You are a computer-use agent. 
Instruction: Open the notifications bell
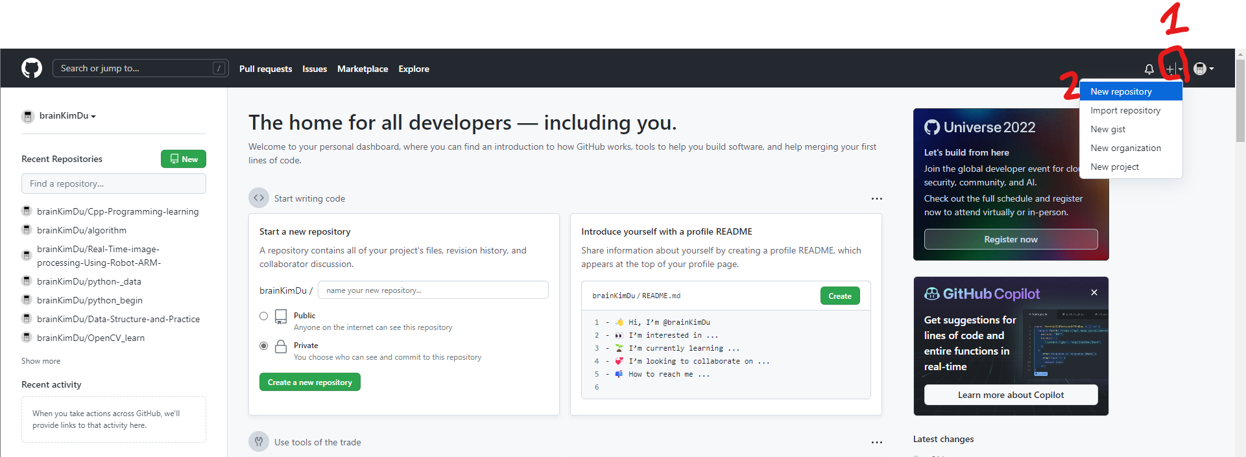[1149, 69]
